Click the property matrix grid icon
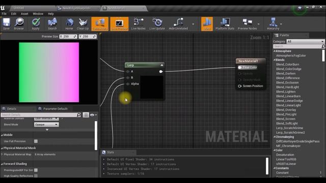The width and height of the screenshot is (326, 183). tap(86, 115)
